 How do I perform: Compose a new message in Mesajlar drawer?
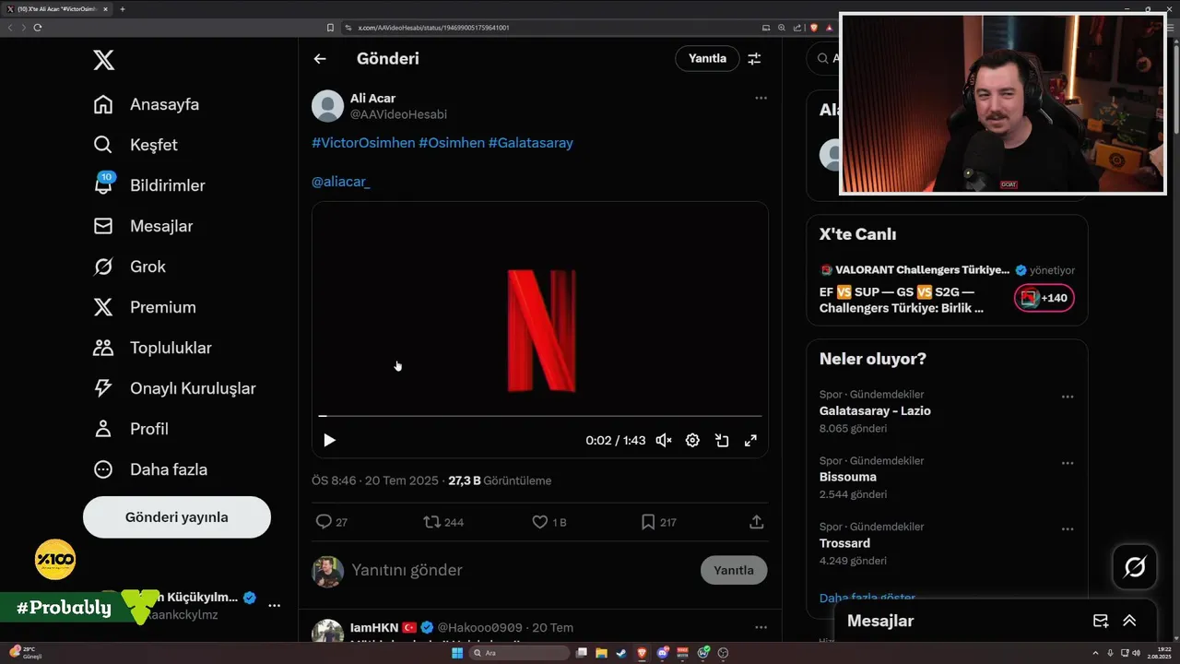point(1101,621)
